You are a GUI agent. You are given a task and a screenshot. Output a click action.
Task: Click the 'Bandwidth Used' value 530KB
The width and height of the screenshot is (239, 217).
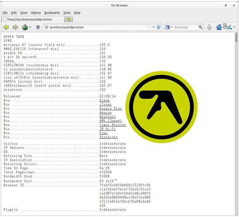click(104, 176)
